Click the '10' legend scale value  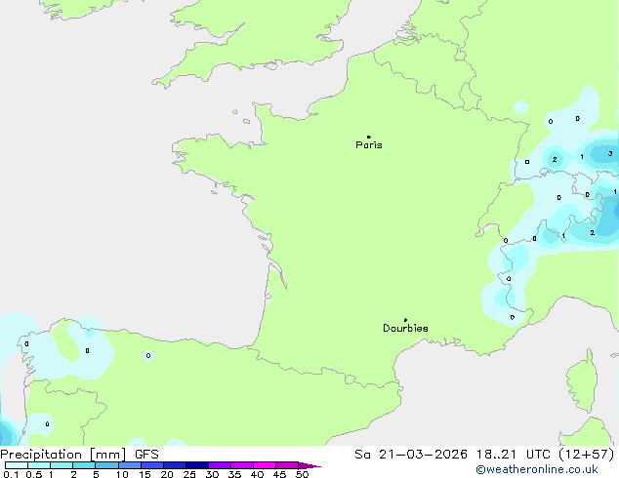pos(122,474)
